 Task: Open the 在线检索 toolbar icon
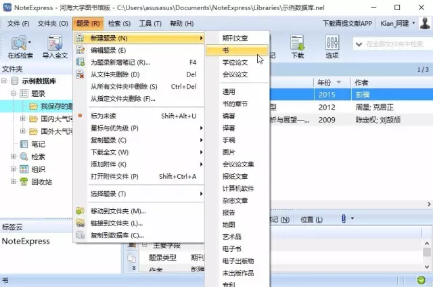click(18, 43)
